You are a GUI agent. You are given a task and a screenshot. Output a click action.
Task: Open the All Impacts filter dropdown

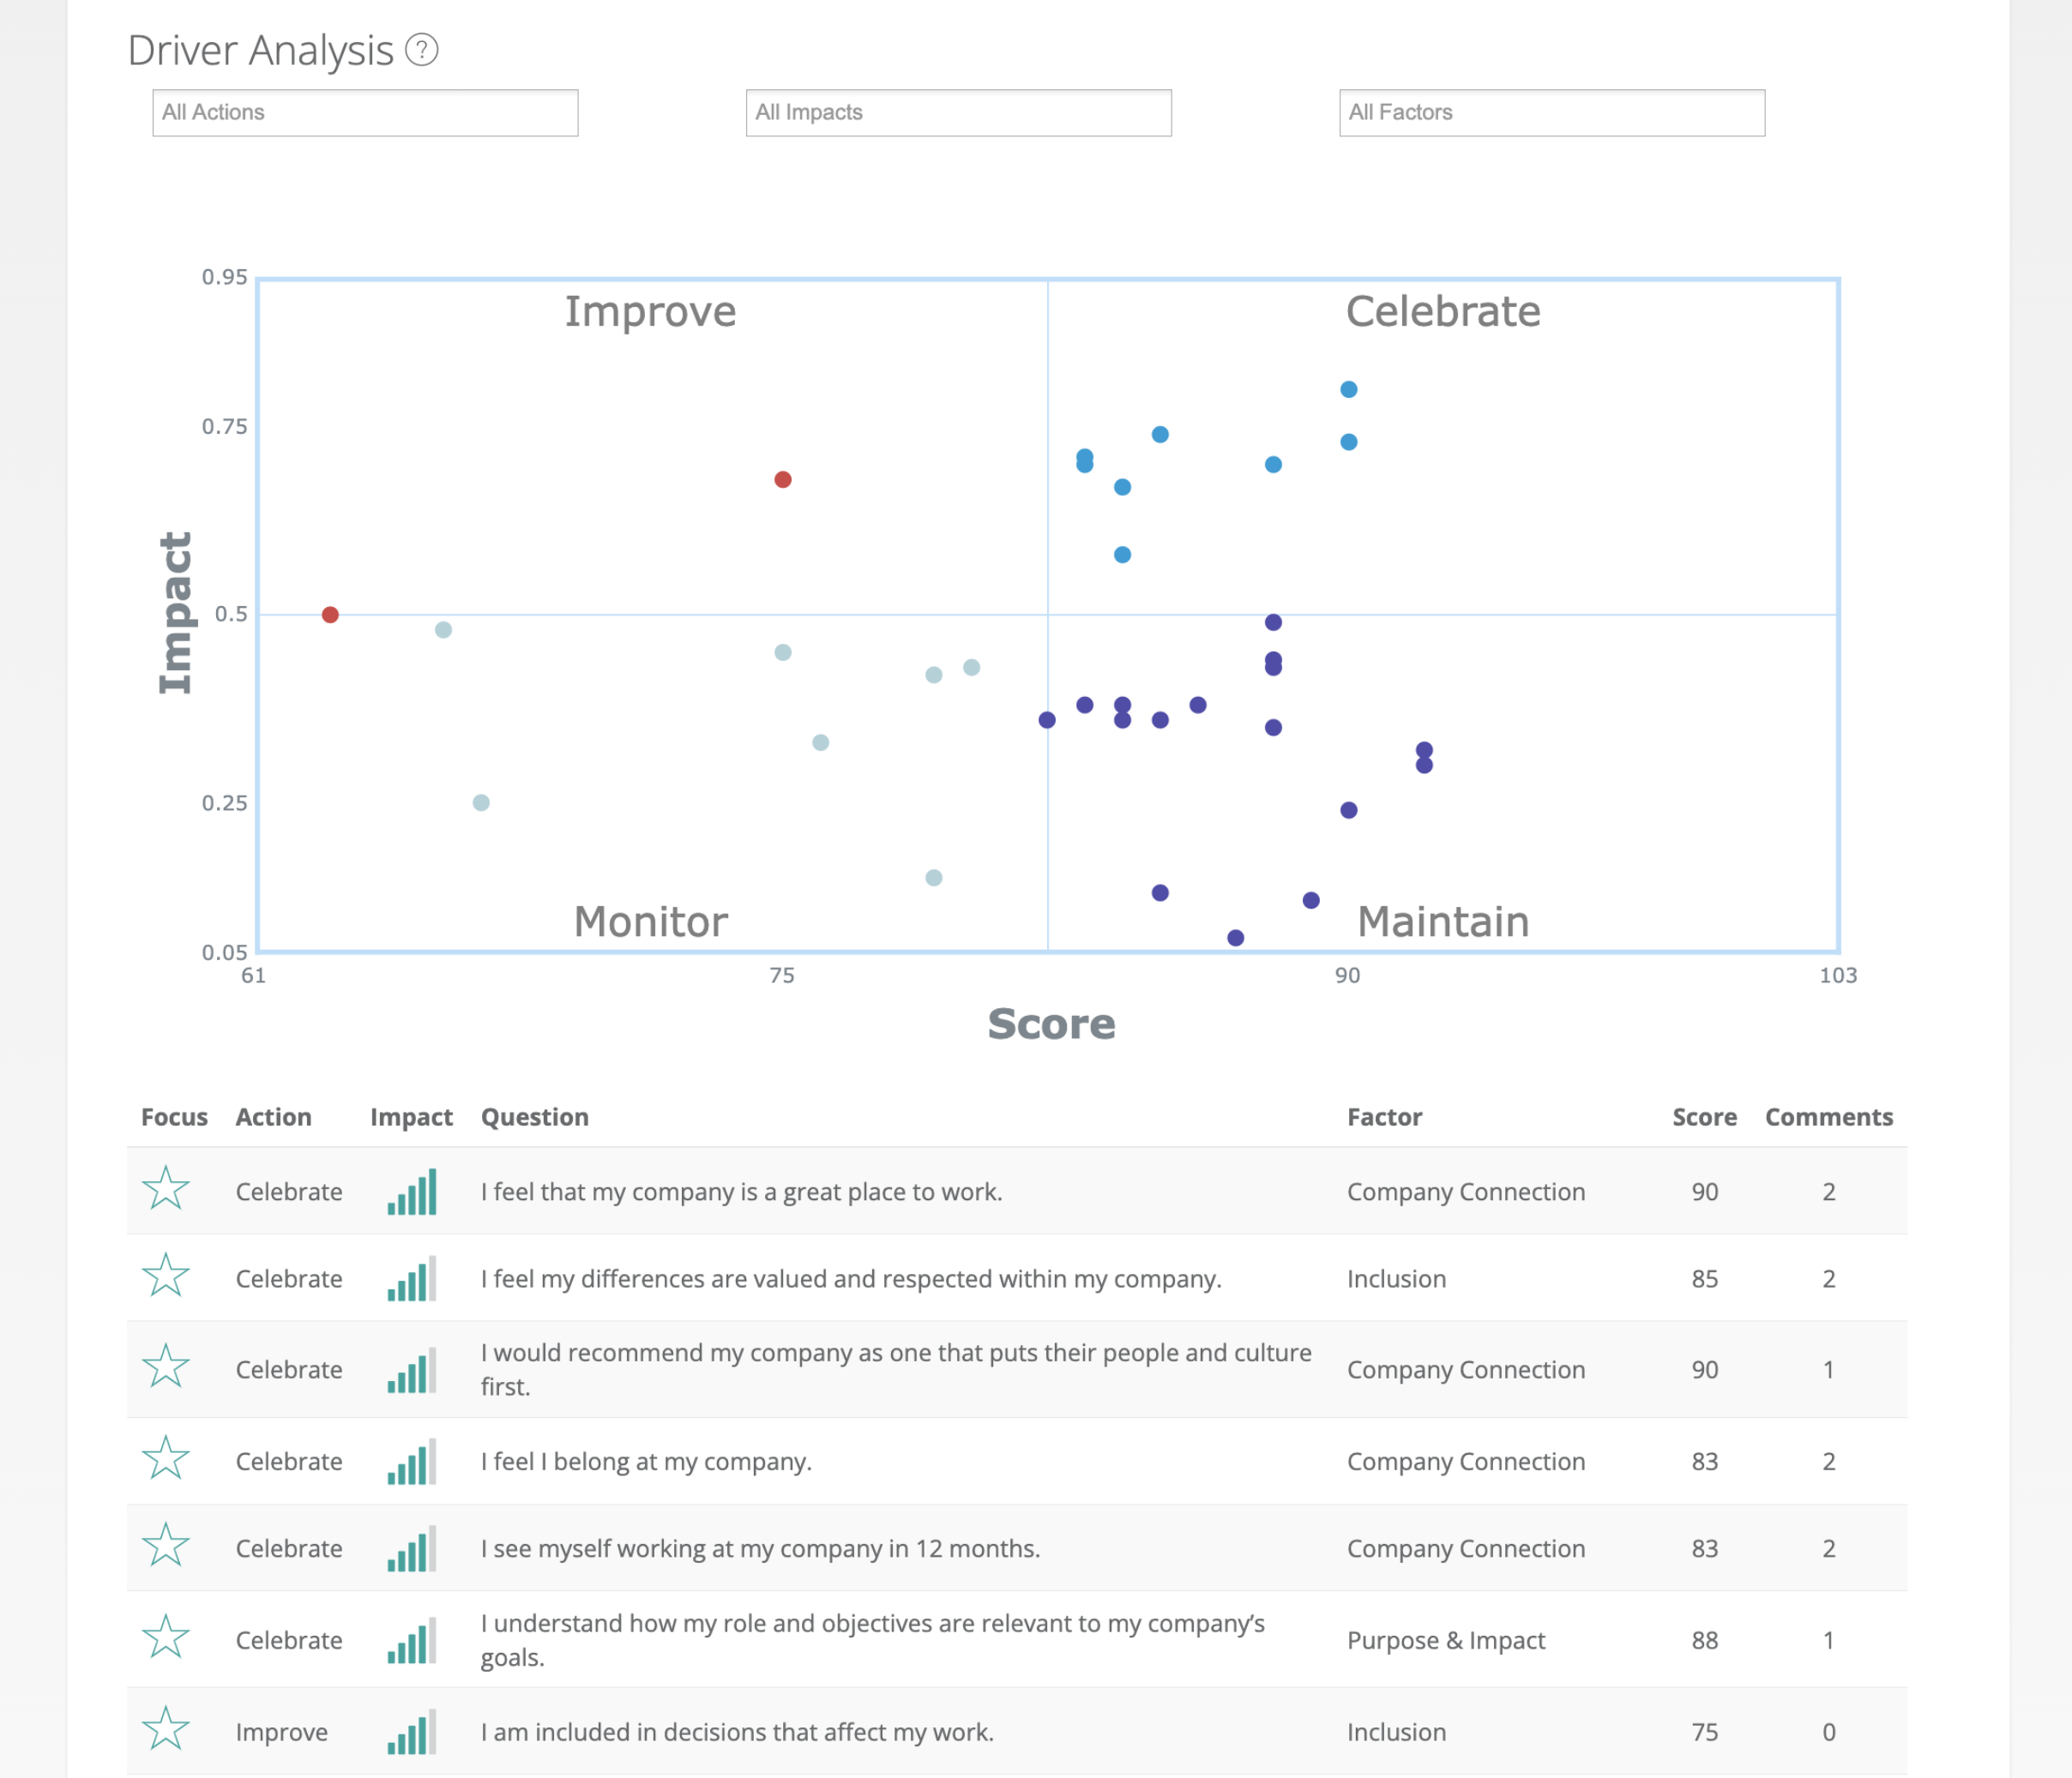958,112
